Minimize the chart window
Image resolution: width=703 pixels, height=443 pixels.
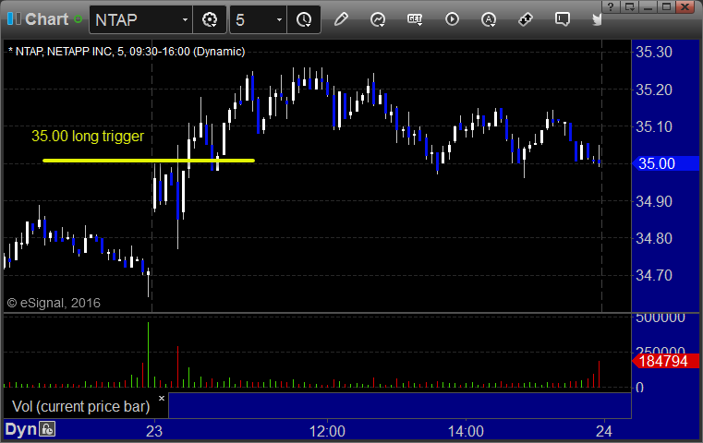pyautogui.click(x=648, y=6)
